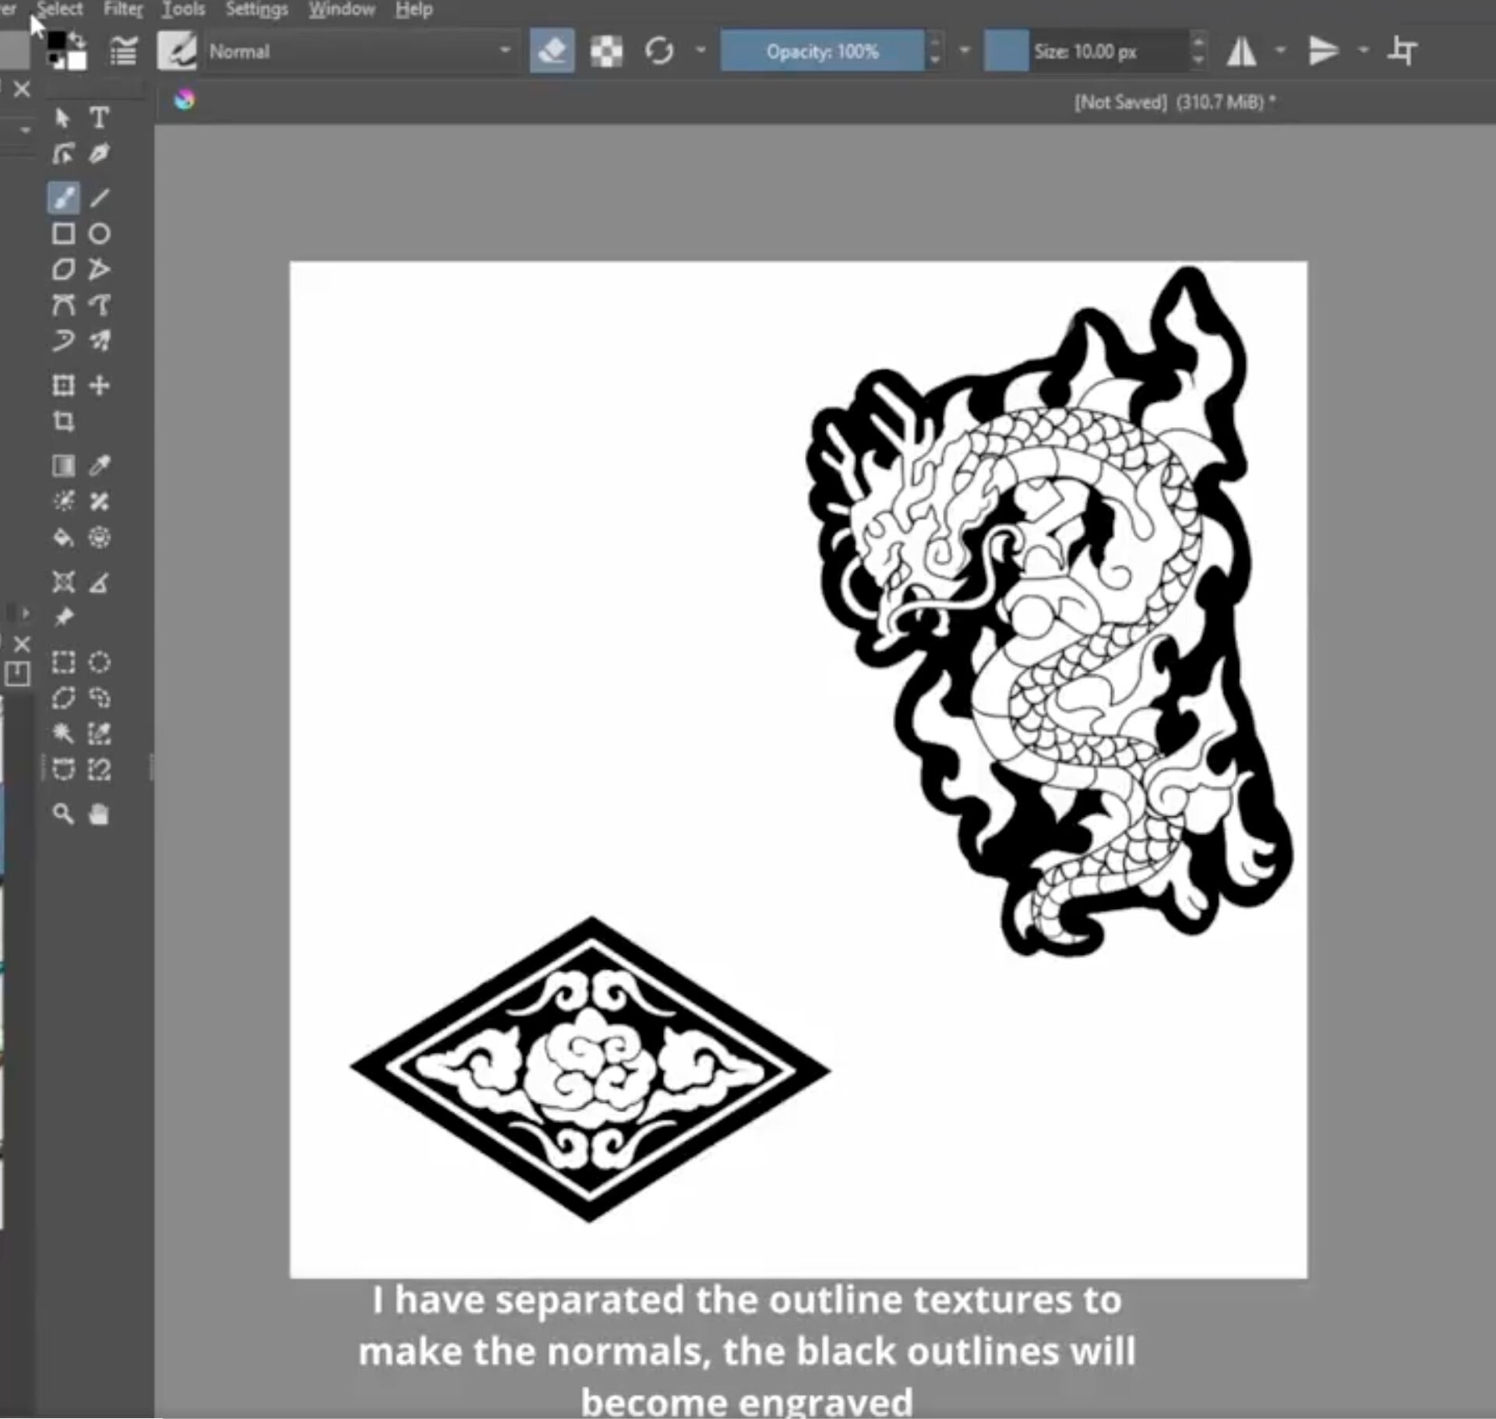Click Reload original preset button
Viewport: 1496px width, 1419px height.
pos(659,51)
